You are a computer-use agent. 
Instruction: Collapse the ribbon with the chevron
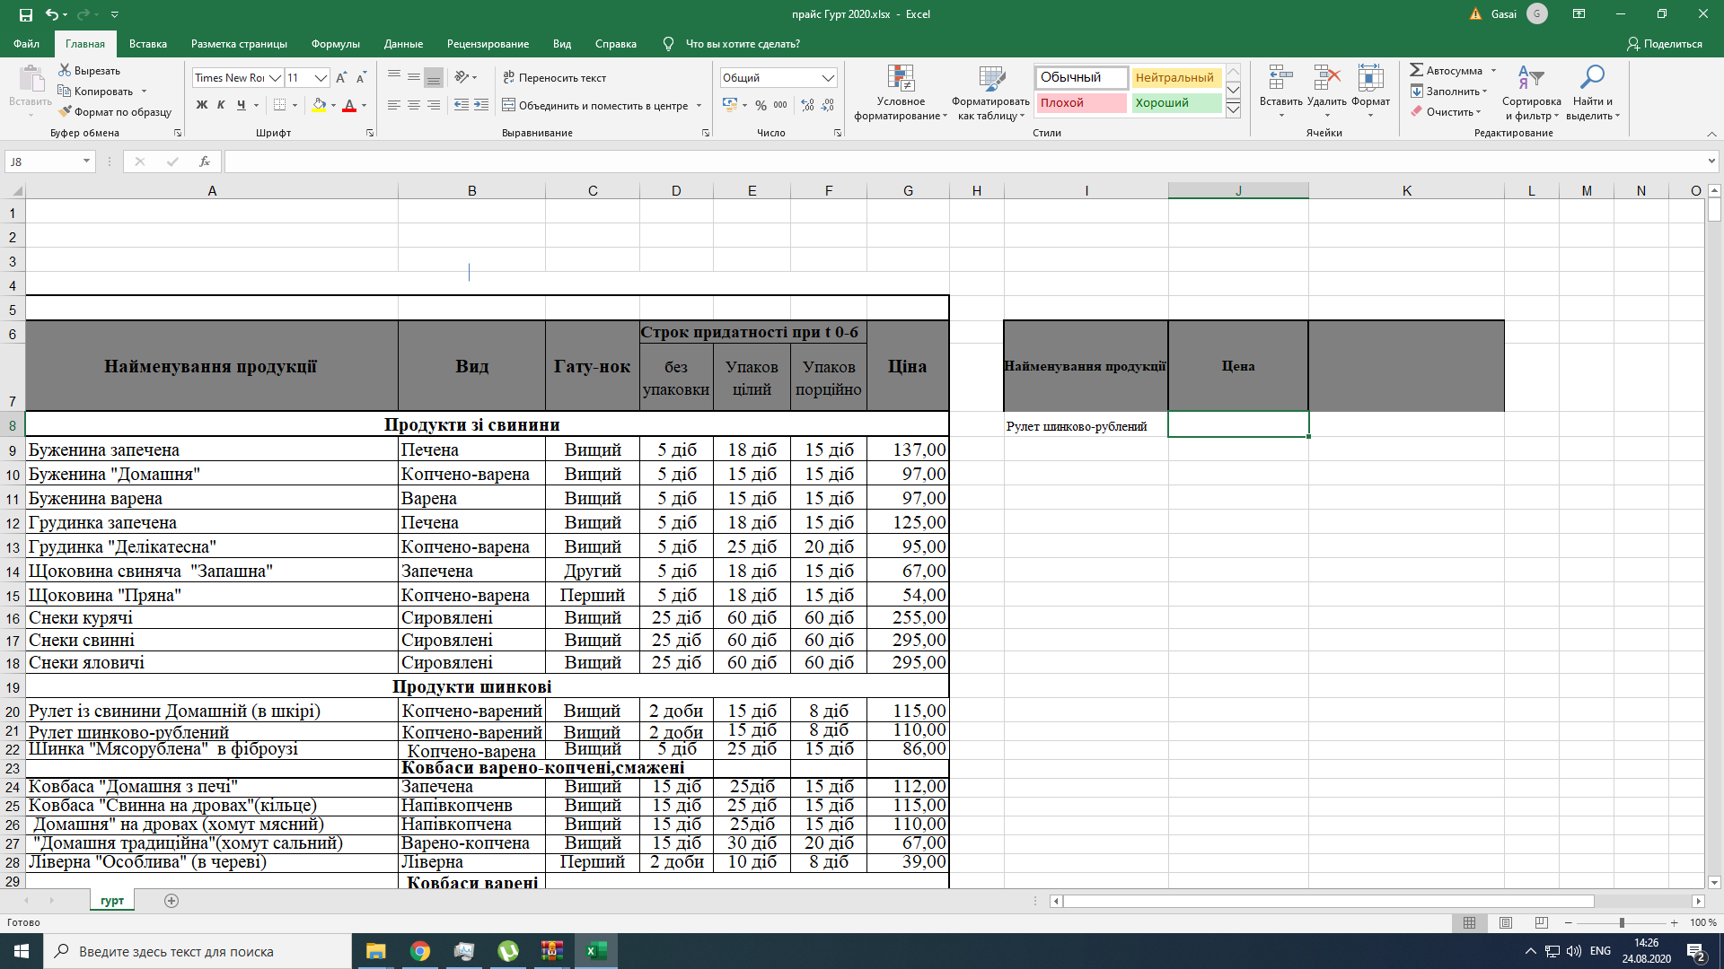pyautogui.click(x=1711, y=134)
